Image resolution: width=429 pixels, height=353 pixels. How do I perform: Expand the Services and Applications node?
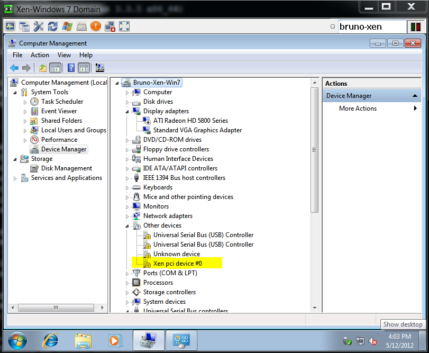pyautogui.click(x=15, y=178)
